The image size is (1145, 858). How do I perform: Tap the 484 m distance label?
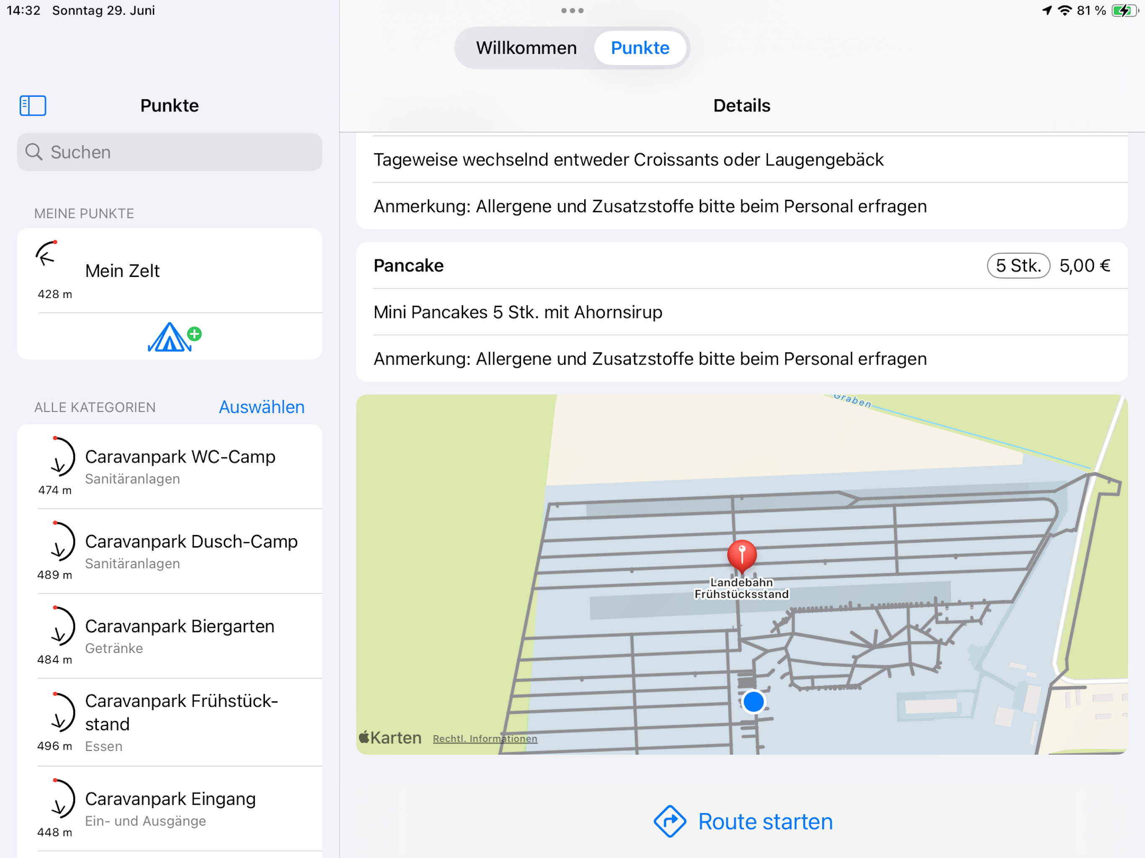point(54,659)
